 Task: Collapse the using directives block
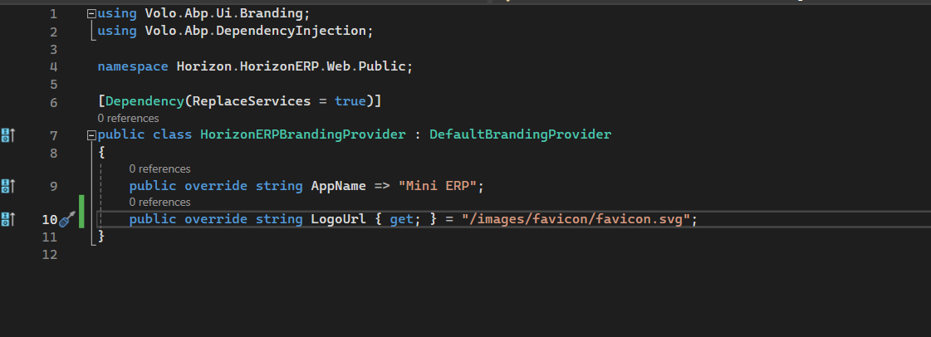coord(91,14)
